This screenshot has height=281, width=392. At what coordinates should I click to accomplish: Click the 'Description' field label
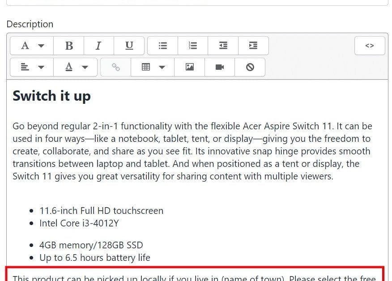click(30, 24)
